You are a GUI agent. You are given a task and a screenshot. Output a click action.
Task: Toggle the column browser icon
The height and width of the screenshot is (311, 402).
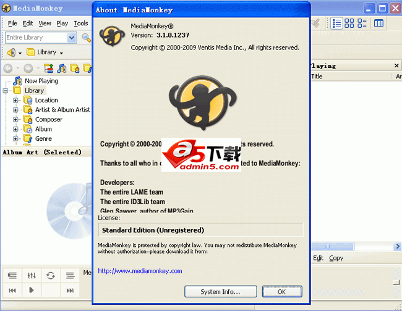click(378, 23)
